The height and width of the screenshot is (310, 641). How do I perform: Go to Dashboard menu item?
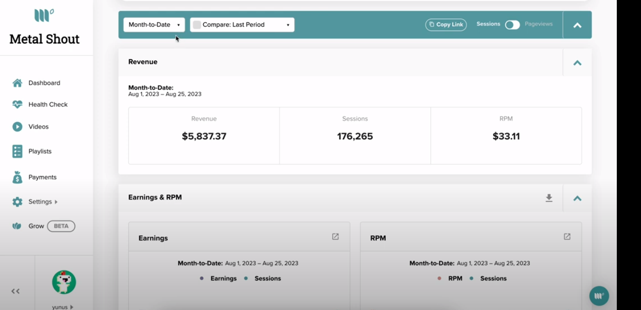(44, 83)
